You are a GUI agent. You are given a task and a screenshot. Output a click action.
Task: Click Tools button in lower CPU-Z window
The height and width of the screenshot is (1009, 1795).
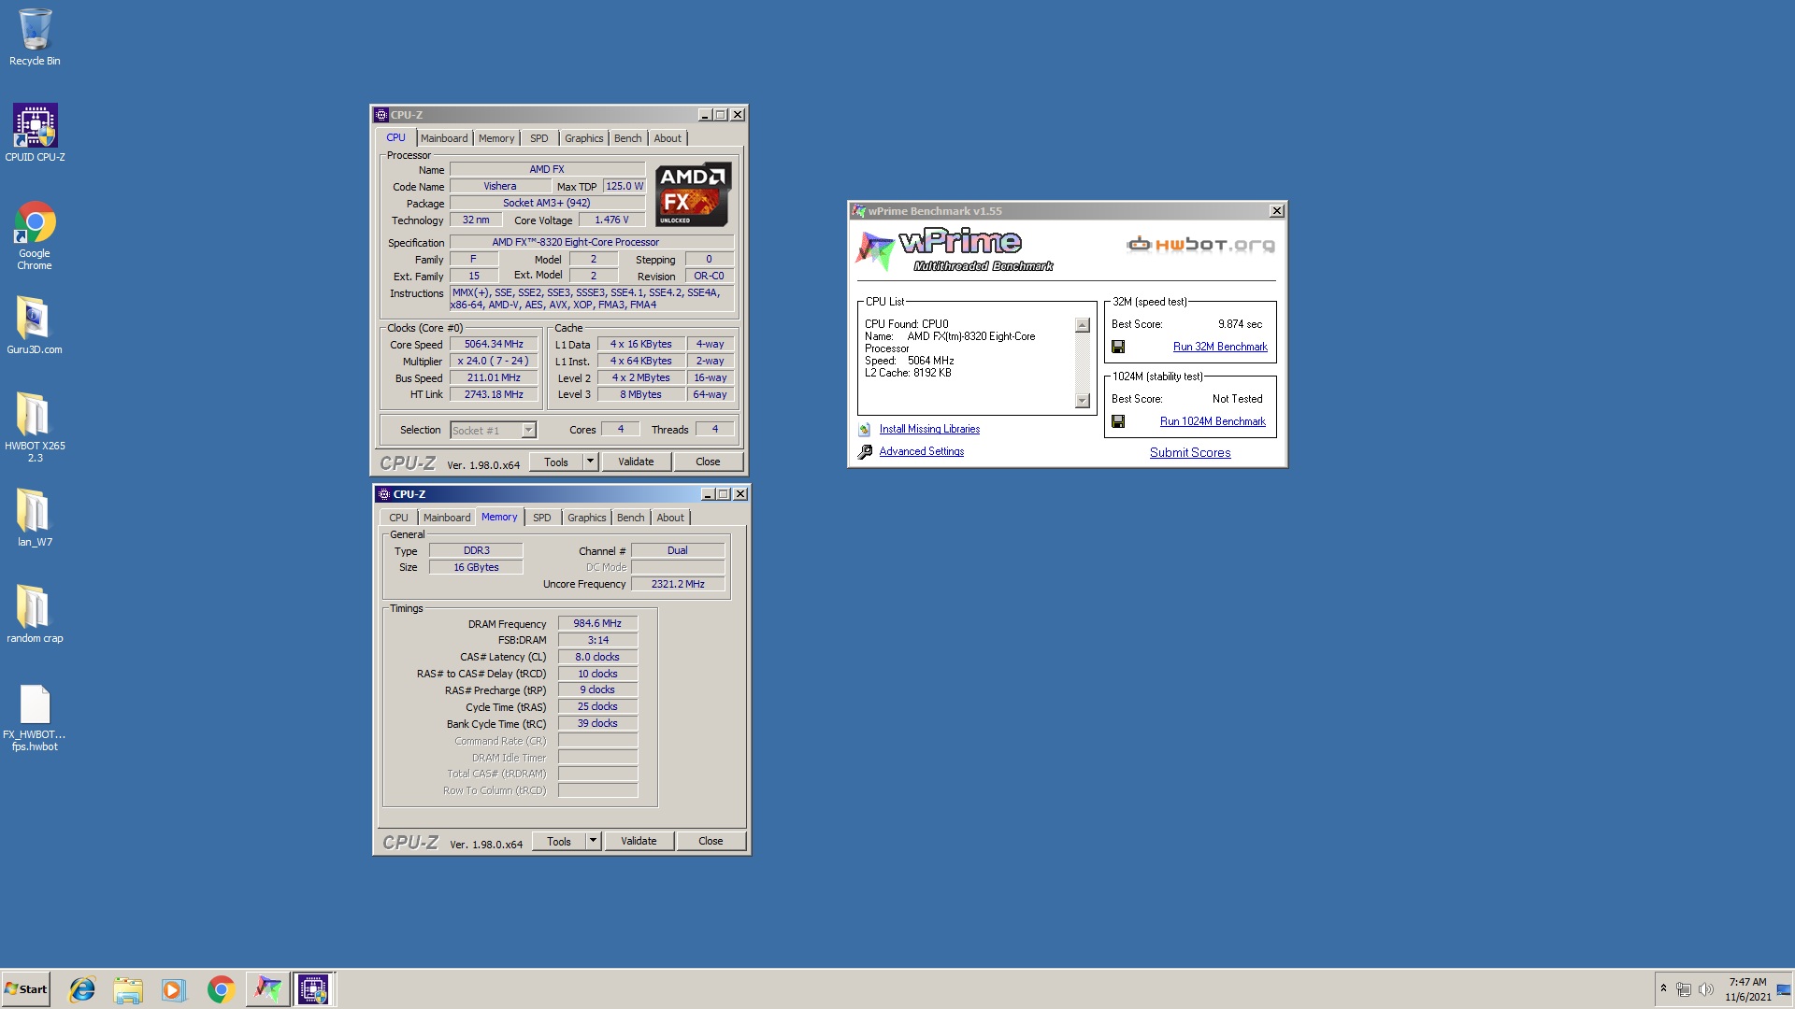click(x=559, y=841)
